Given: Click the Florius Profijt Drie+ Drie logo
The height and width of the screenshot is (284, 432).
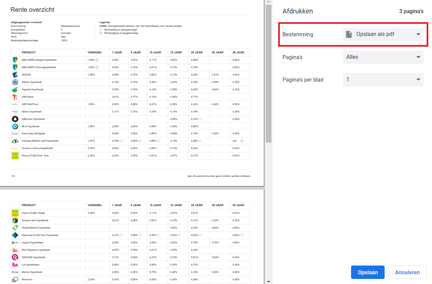Looking at the screenshot, I should [15, 155].
